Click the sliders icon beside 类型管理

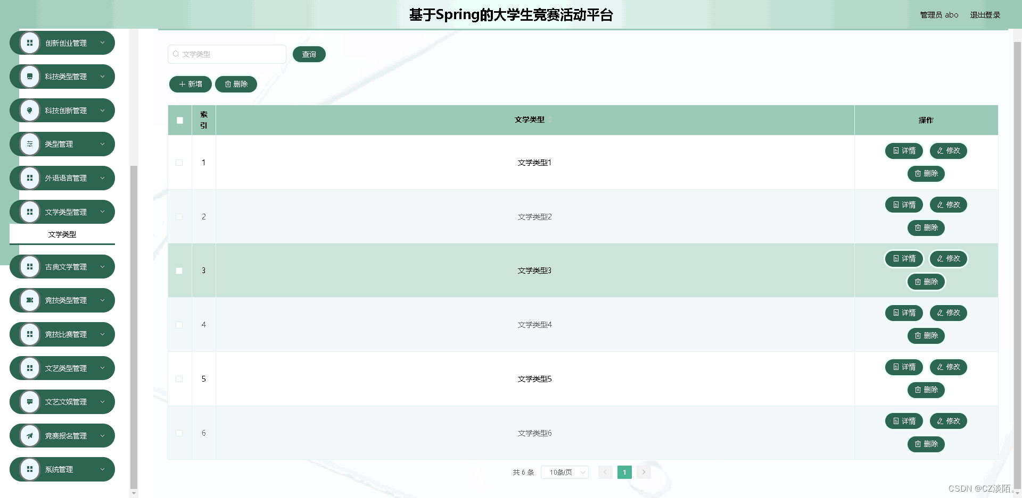click(30, 144)
